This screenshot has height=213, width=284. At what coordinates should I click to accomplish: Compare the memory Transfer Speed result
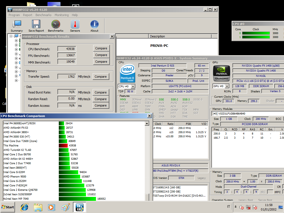tap(101, 77)
